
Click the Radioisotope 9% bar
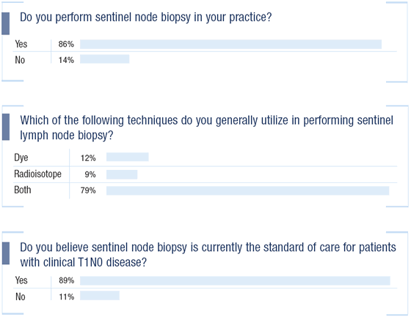[122, 174]
